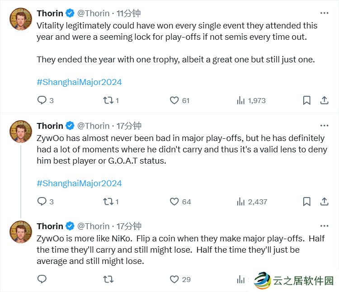339x292 pixels.
Task: Reply to the Vitality trophy tweet
Action: point(42,100)
